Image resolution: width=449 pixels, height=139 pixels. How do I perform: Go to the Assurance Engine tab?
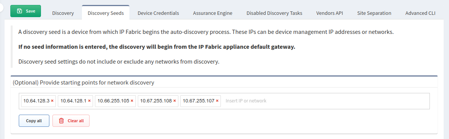coord(213,13)
